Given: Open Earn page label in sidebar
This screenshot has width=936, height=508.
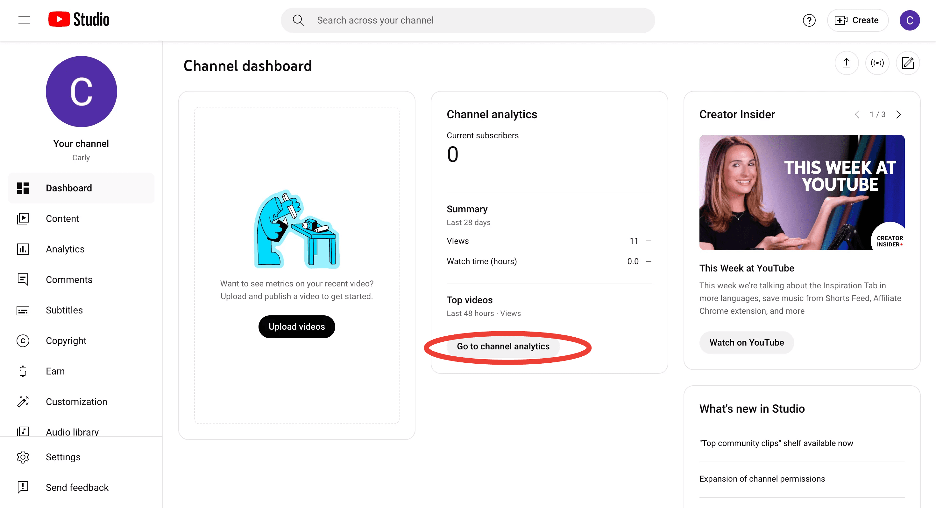Looking at the screenshot, I should click(55, 371).
